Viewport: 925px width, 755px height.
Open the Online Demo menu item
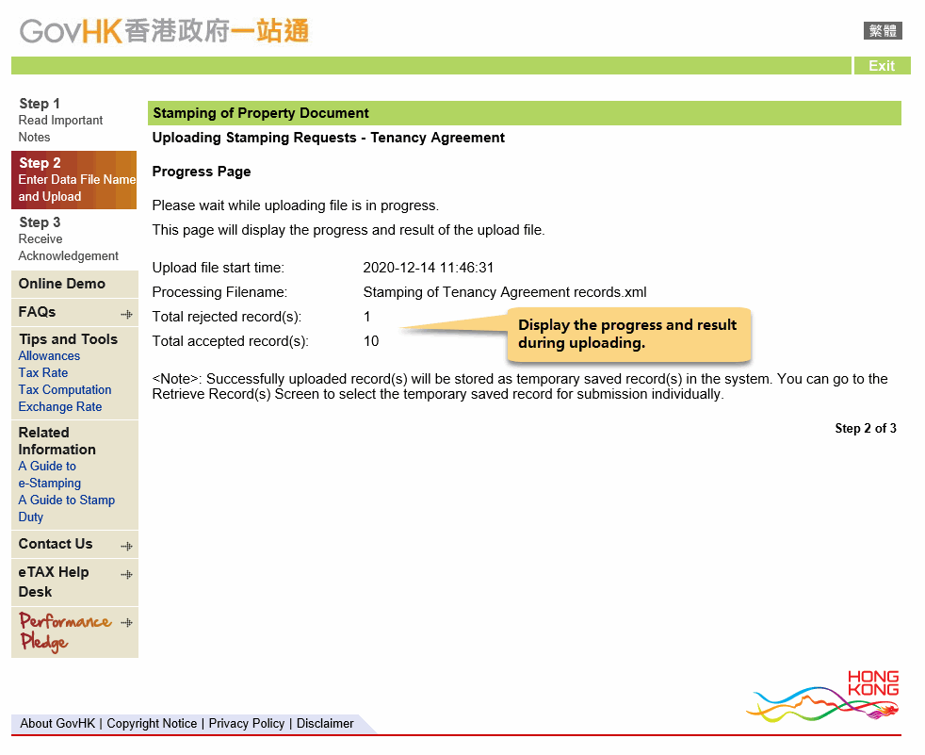point(62,284)
